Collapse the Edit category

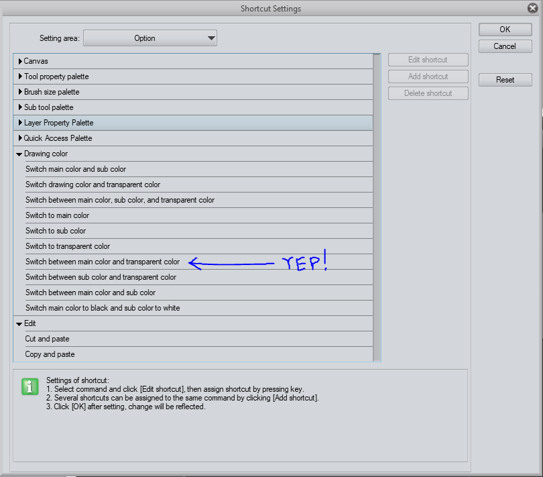(x=20, y=323)
